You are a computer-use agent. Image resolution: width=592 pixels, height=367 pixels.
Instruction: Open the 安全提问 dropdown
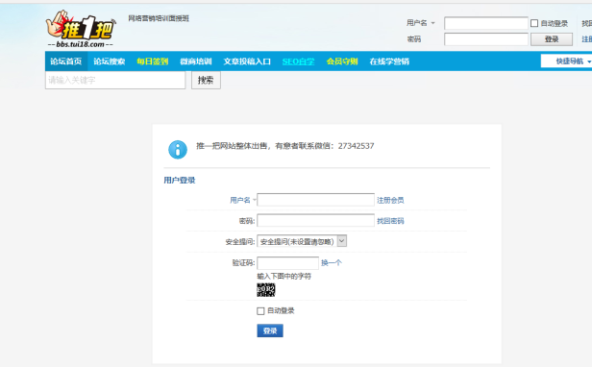point(302,241)
